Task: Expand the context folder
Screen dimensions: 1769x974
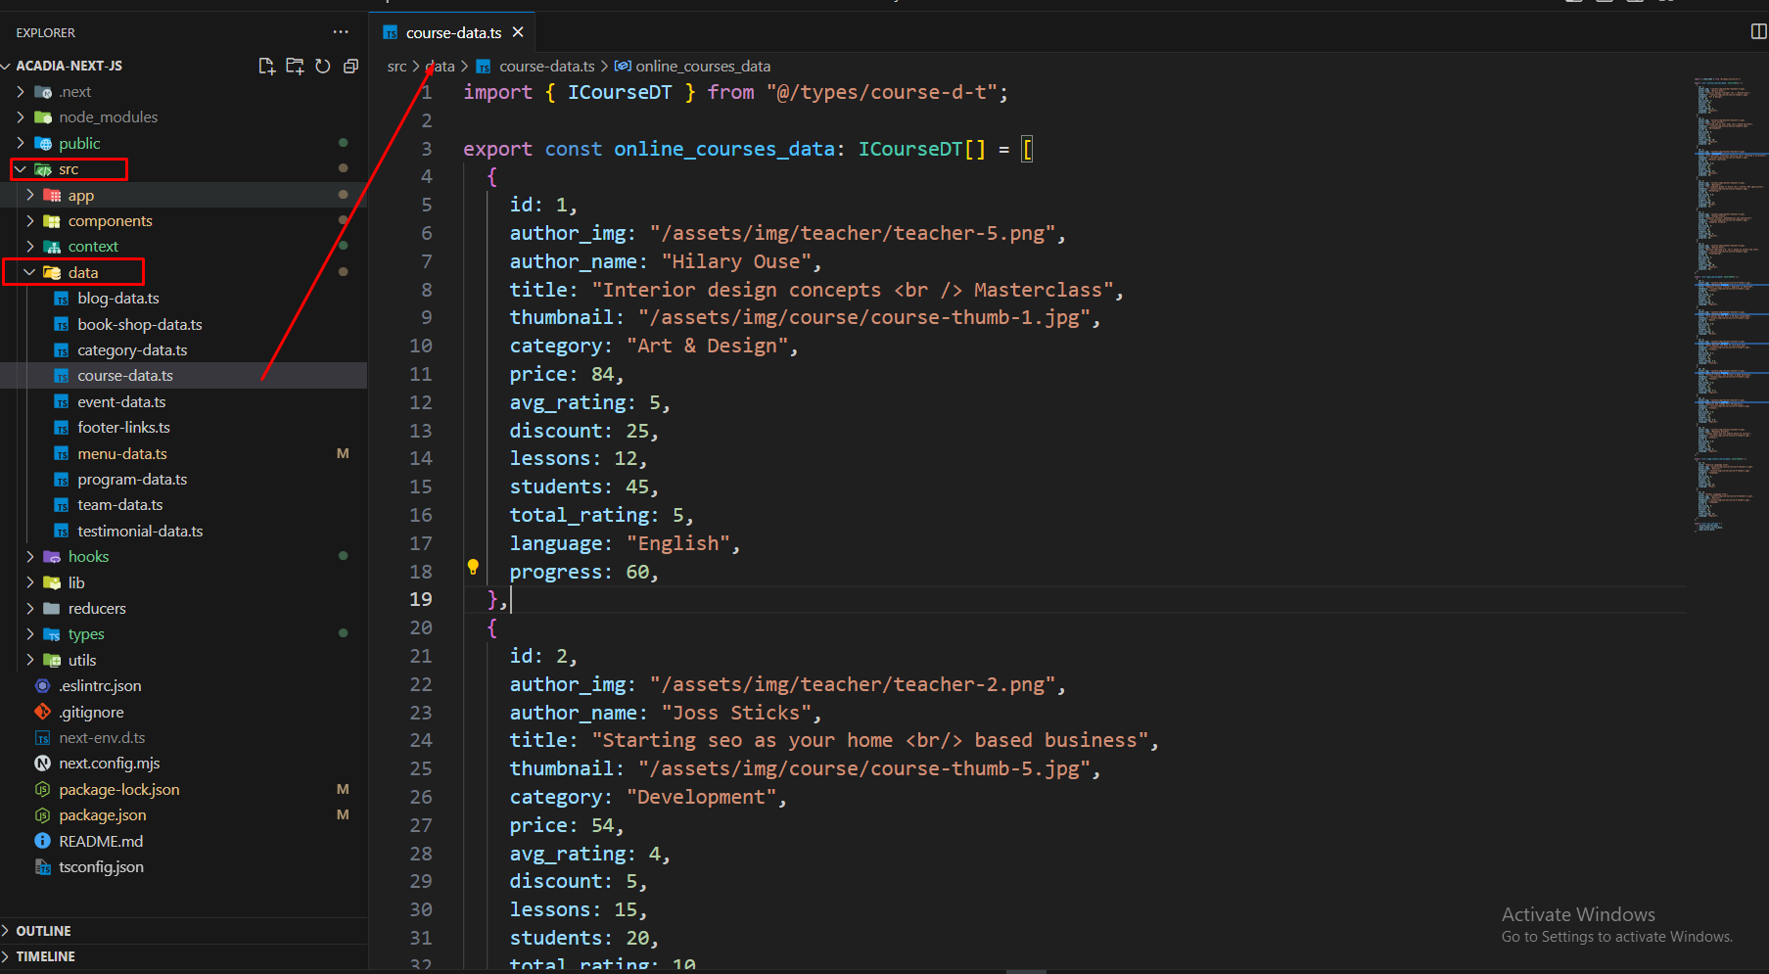Action: pyautogui.click(x=30, y=247)
